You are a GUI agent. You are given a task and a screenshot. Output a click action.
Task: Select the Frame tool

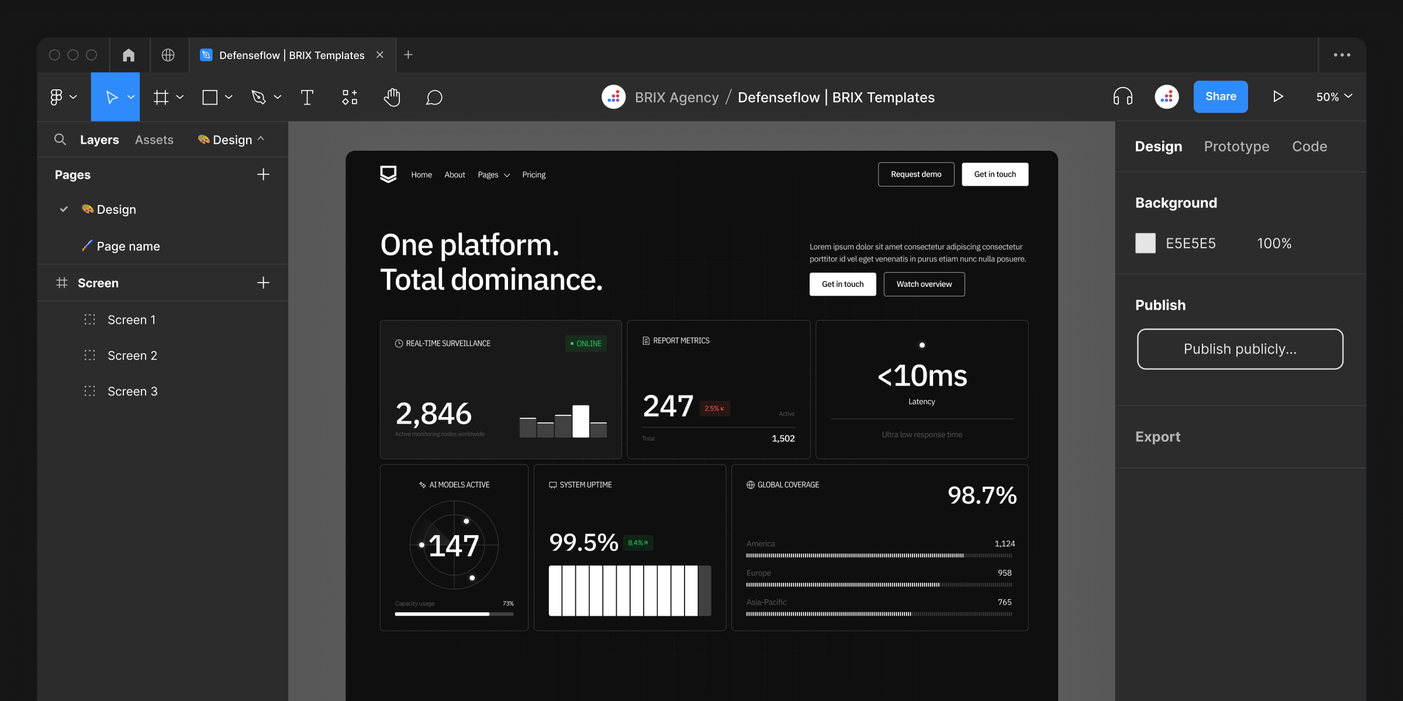(x=161, y=97)
